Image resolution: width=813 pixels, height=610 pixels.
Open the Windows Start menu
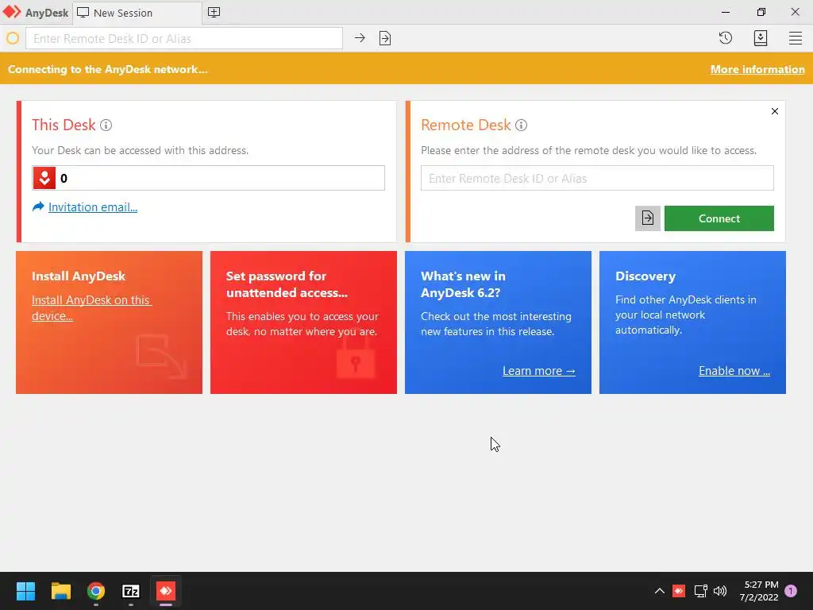[x=25, y=591]
